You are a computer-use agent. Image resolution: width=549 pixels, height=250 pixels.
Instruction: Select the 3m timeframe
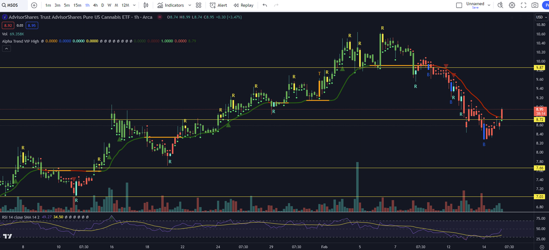[57, 5]
